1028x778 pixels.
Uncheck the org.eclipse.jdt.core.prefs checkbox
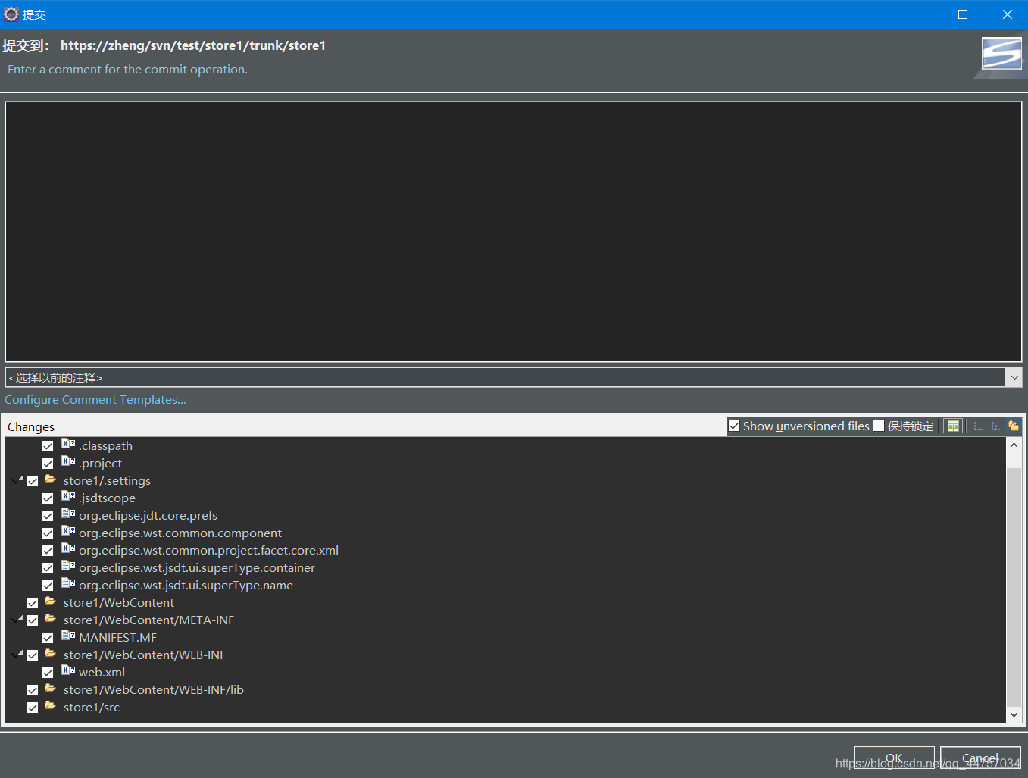(48, 516)
